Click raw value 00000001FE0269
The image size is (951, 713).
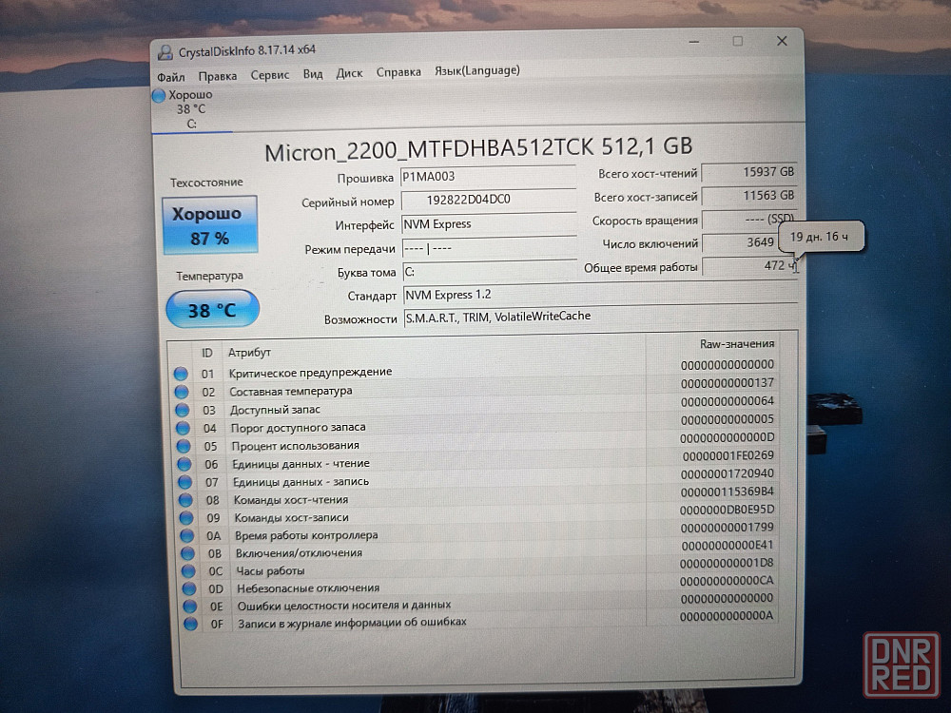click(x=728, y=455)
